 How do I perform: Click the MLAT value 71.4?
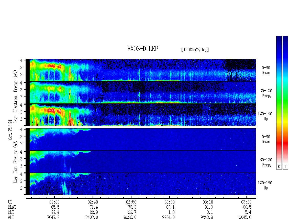[94, 207]
